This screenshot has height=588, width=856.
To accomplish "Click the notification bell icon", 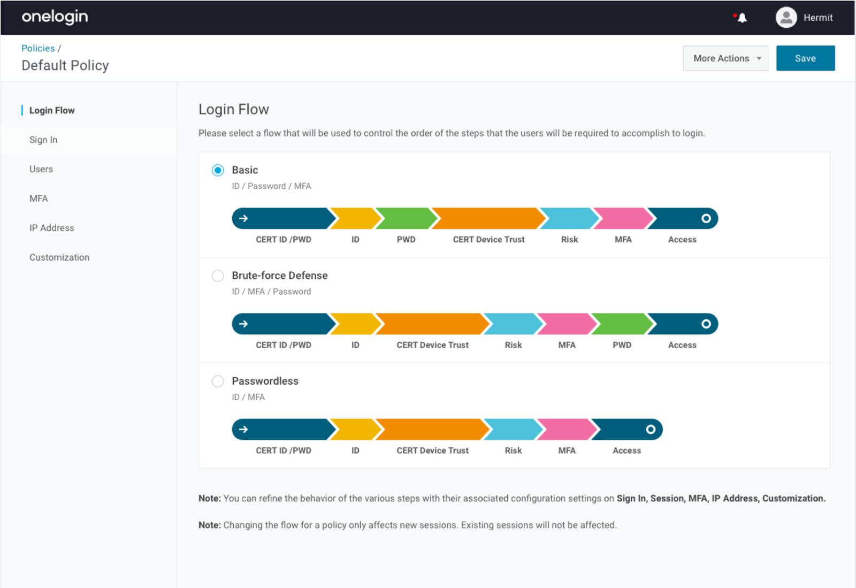I will (x=742, y=18).
